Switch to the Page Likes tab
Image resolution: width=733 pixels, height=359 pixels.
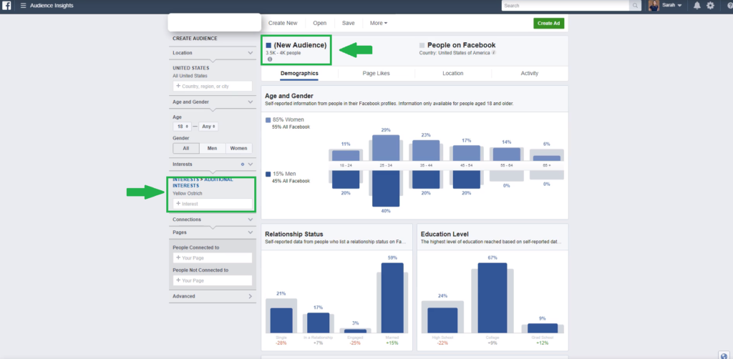click(x=376, y=73)
